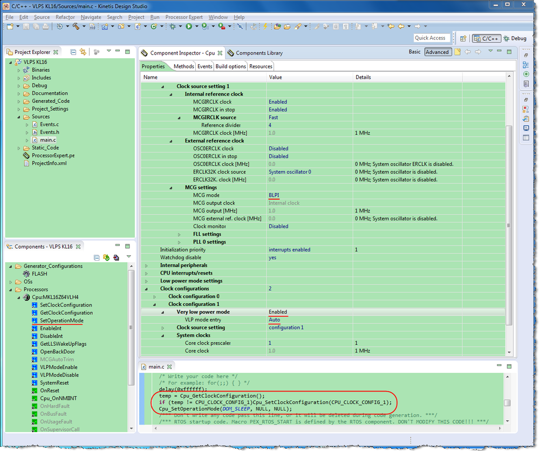The height and width of the screenshot is (451, 539).
Task: Click the Print toolbar icon
Action: [46, 26]
